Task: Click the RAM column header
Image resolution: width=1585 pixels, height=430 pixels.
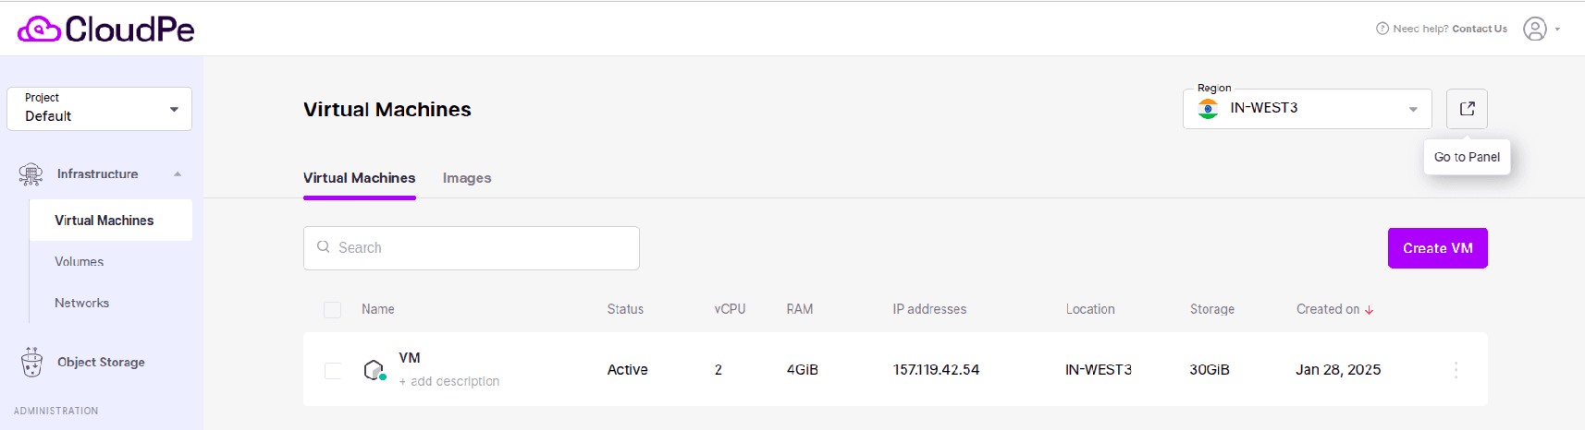Action: point(800,310)
